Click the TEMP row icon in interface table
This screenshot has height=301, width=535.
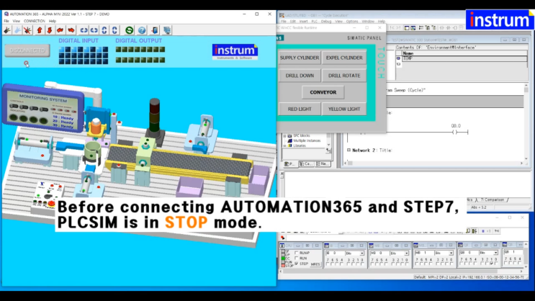[398, 58]
